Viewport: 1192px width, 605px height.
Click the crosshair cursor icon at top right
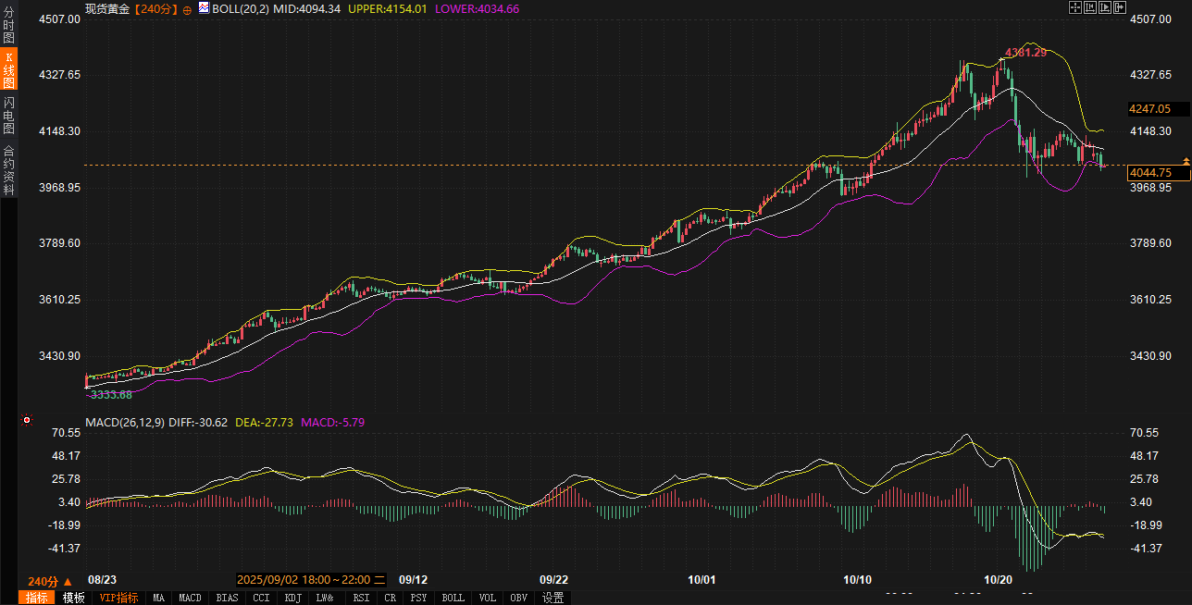click(1075, 7)
